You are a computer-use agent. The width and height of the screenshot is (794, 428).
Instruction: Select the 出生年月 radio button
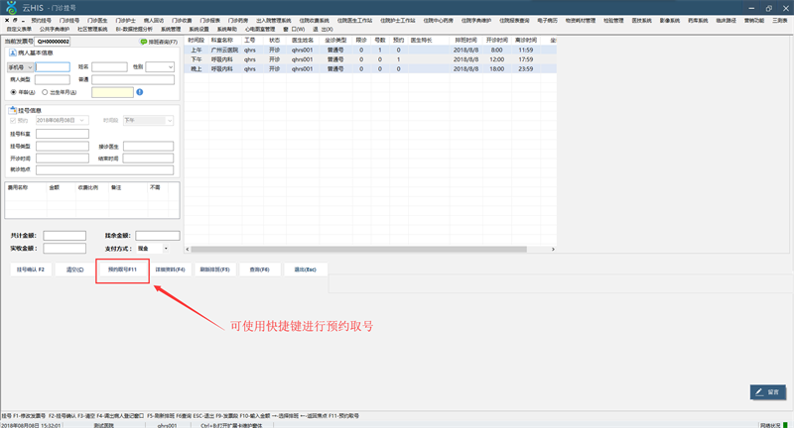45,92
